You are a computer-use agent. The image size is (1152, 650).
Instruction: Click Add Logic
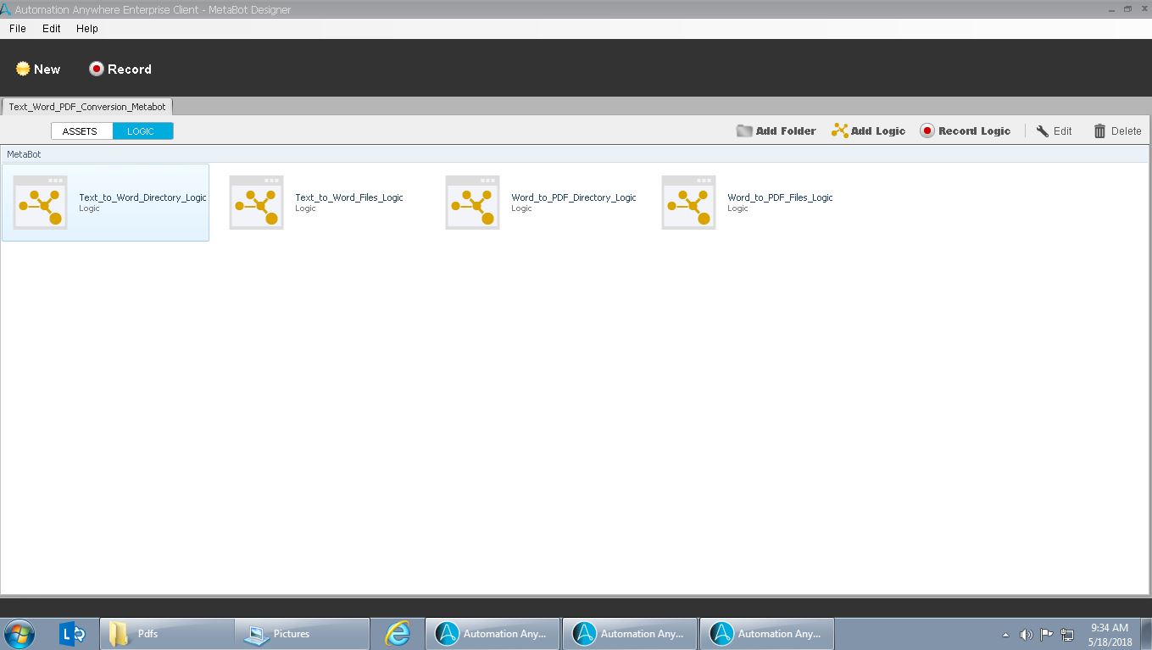coord(869,131)
